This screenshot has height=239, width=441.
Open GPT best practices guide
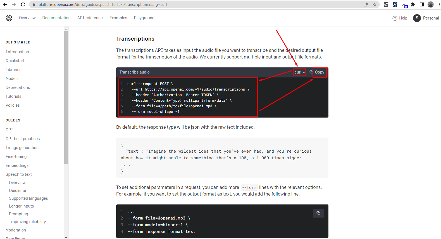[23, 139]
